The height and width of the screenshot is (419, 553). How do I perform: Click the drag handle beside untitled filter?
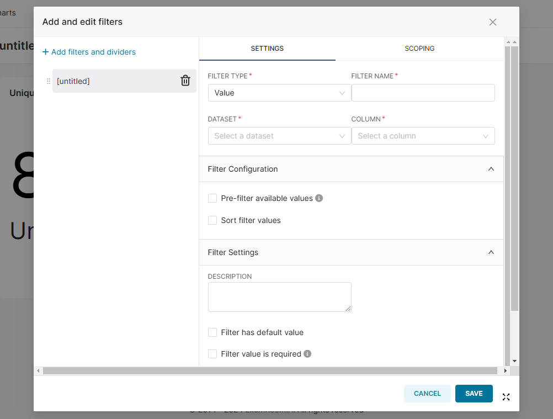[48, 81]
